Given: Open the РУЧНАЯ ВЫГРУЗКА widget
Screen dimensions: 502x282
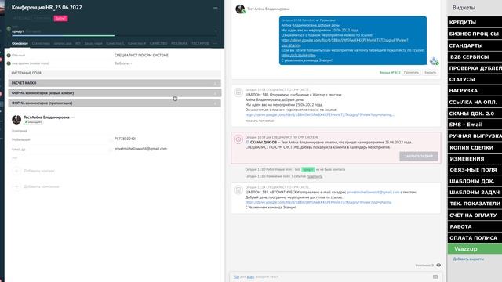Looking at the screenshot, I should click(475, 136).
